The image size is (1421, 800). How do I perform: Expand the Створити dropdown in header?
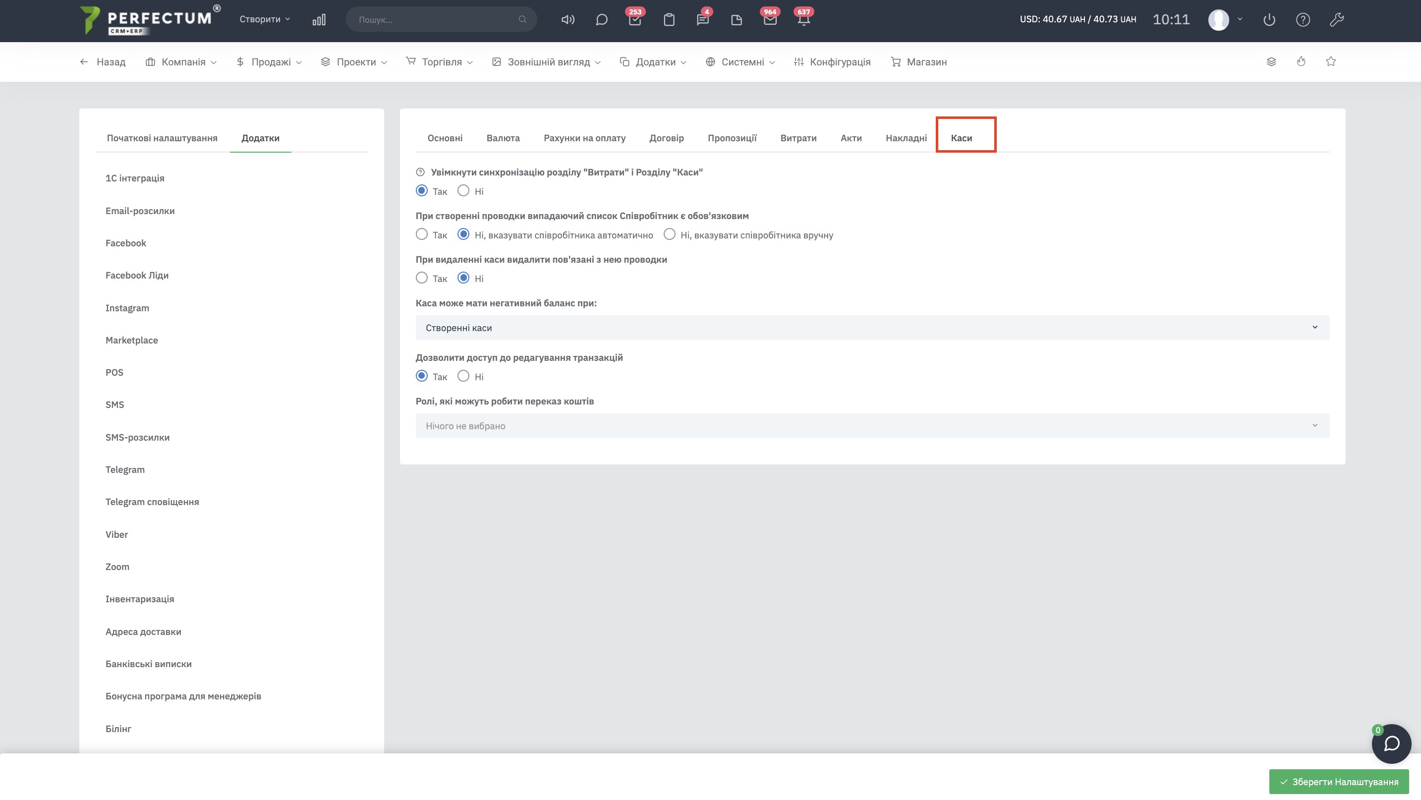(x=264, y=19)
